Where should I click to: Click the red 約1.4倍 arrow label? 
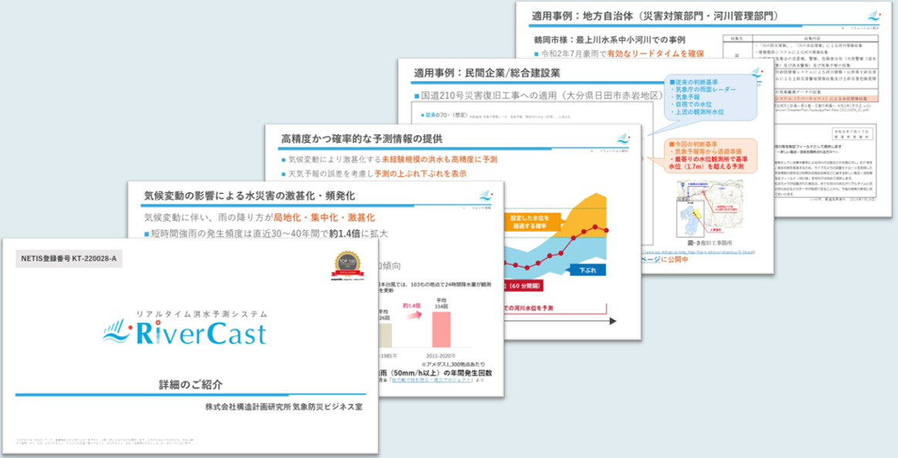coord(412,306)
